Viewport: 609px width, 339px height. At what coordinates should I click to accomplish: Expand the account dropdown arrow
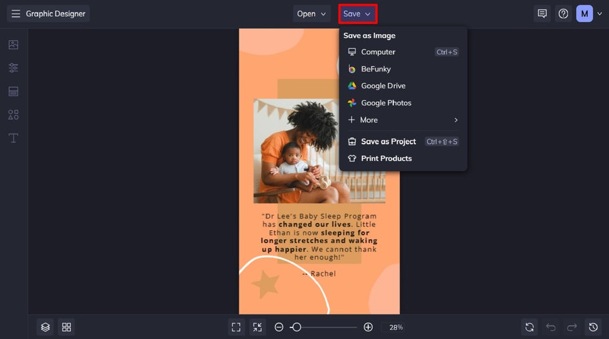tap(600, 14)
